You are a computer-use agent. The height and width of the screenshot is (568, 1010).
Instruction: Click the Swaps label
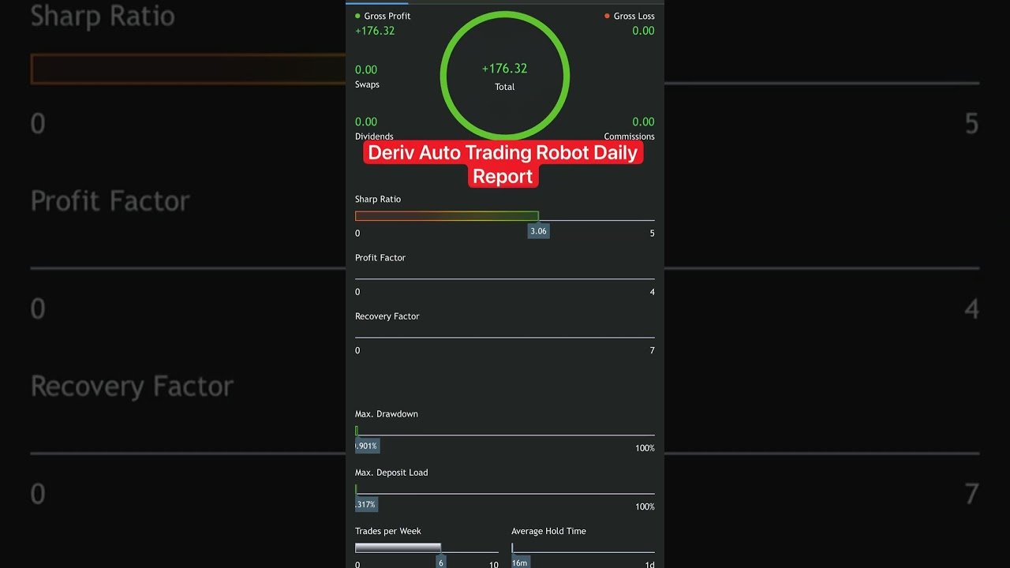point(367,84)
